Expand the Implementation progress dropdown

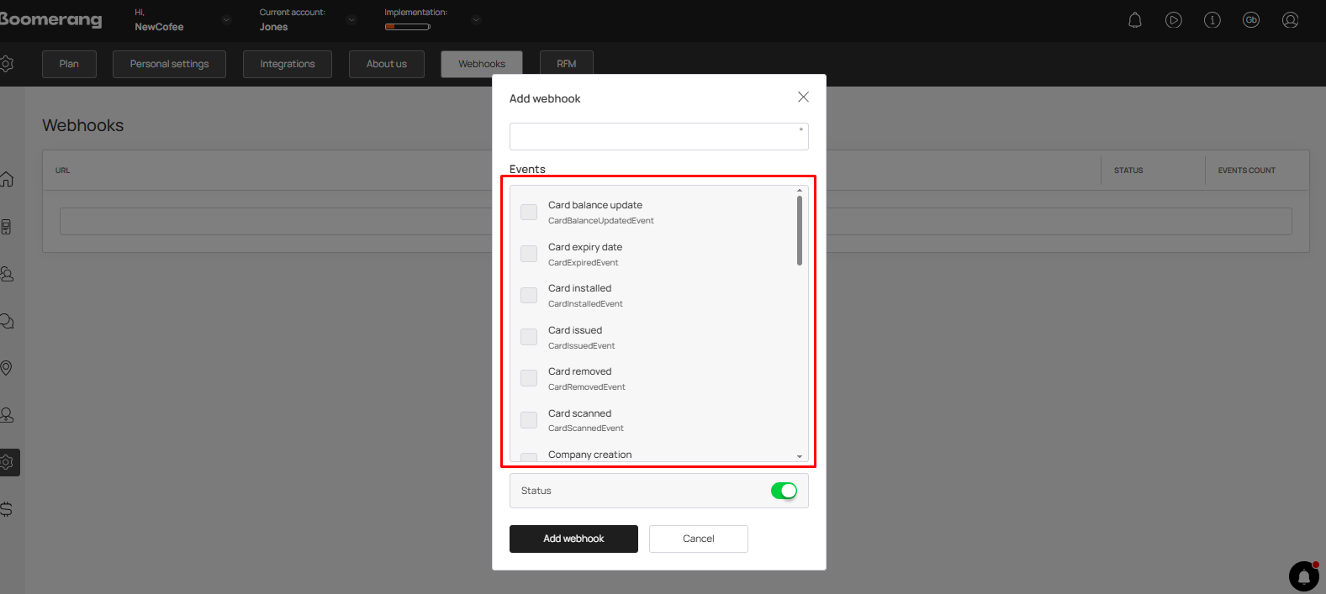476,20
